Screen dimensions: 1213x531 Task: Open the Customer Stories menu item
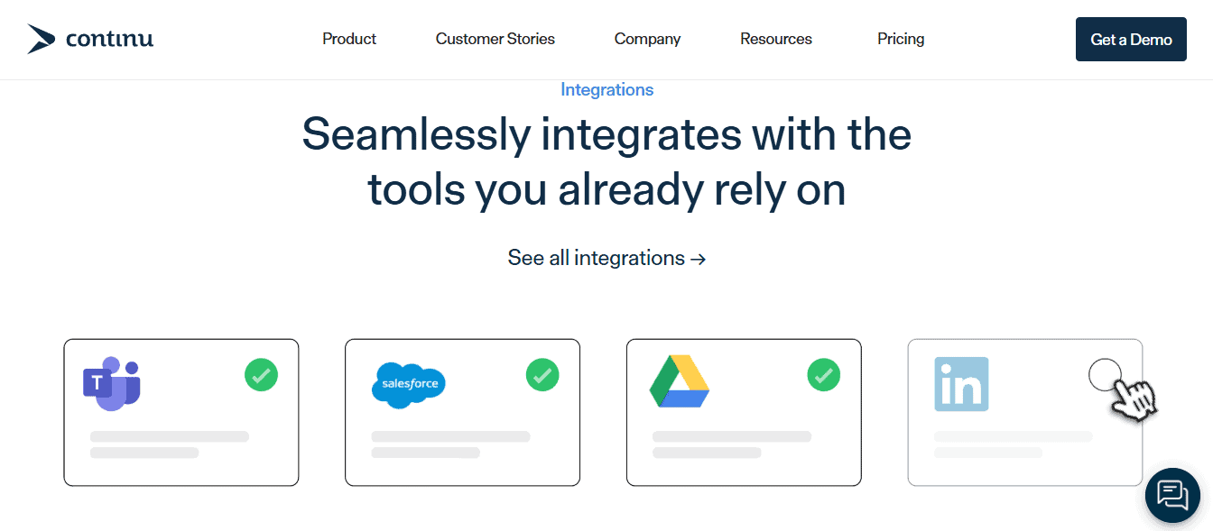(495, 39)
